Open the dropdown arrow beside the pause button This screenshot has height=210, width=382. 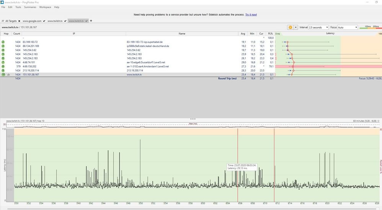pyautogui.click(x=295, y=27)
